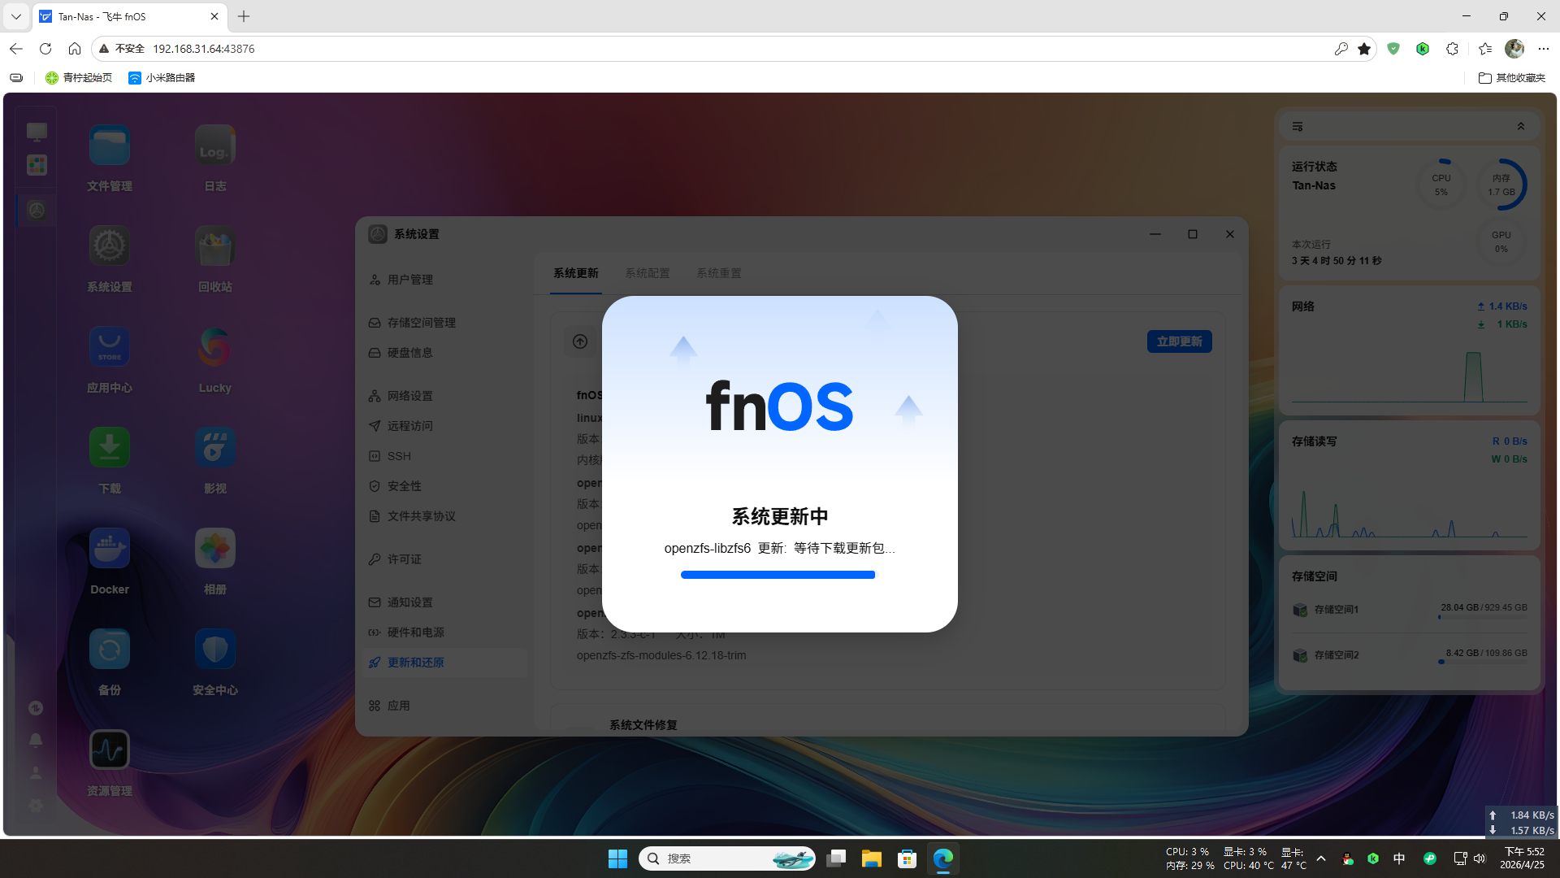This screenshot has width=1560, height=878.
Task: Select 更新和还原 in the settings sidebar
Action: click(x=445, y=663)
